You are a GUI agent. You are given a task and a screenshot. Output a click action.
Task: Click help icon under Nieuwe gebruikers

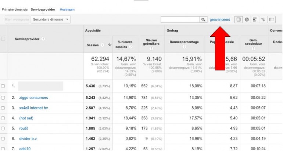[151, 48]
